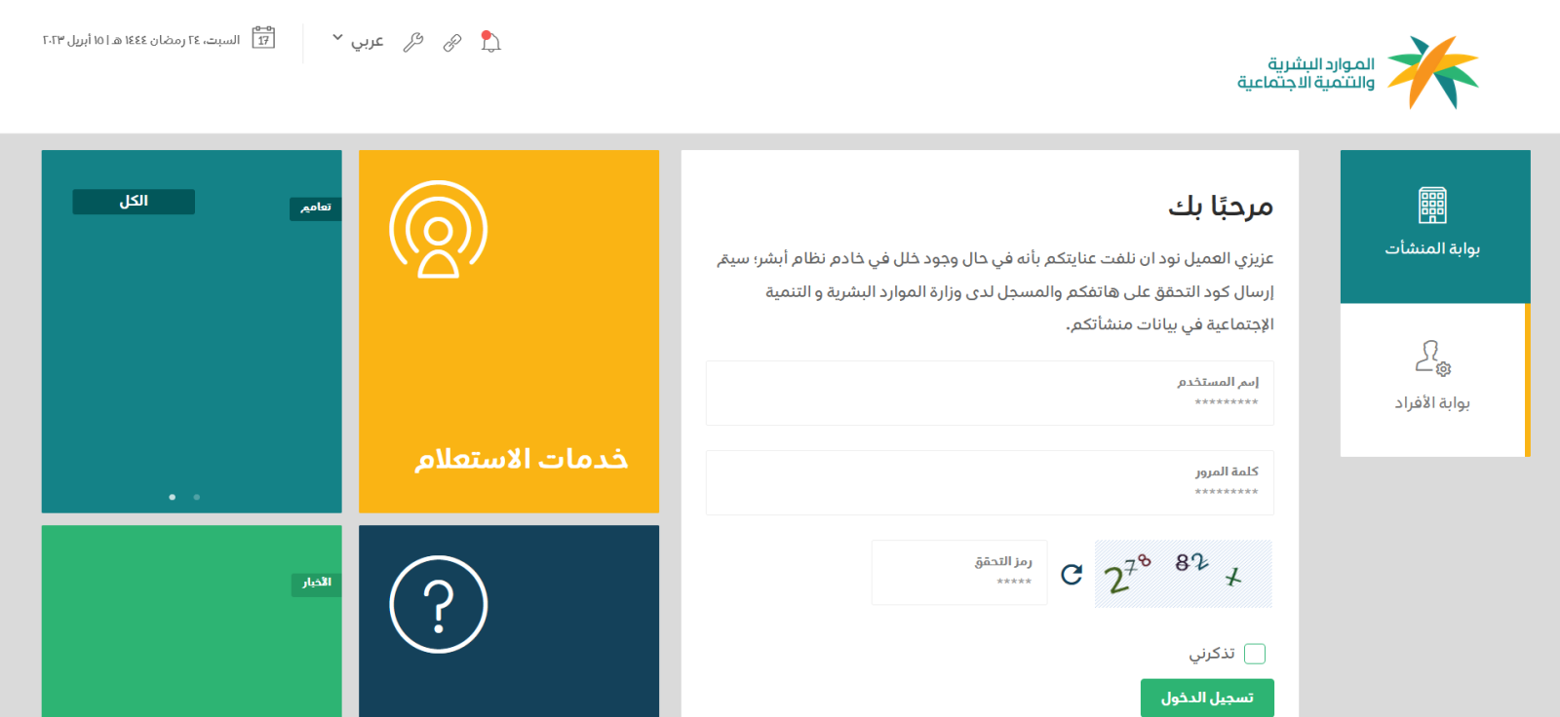1560x717 pixels.
Task: Focus the كلمة المرور password field
Action: pyautogui.click(x=990, y=482)
